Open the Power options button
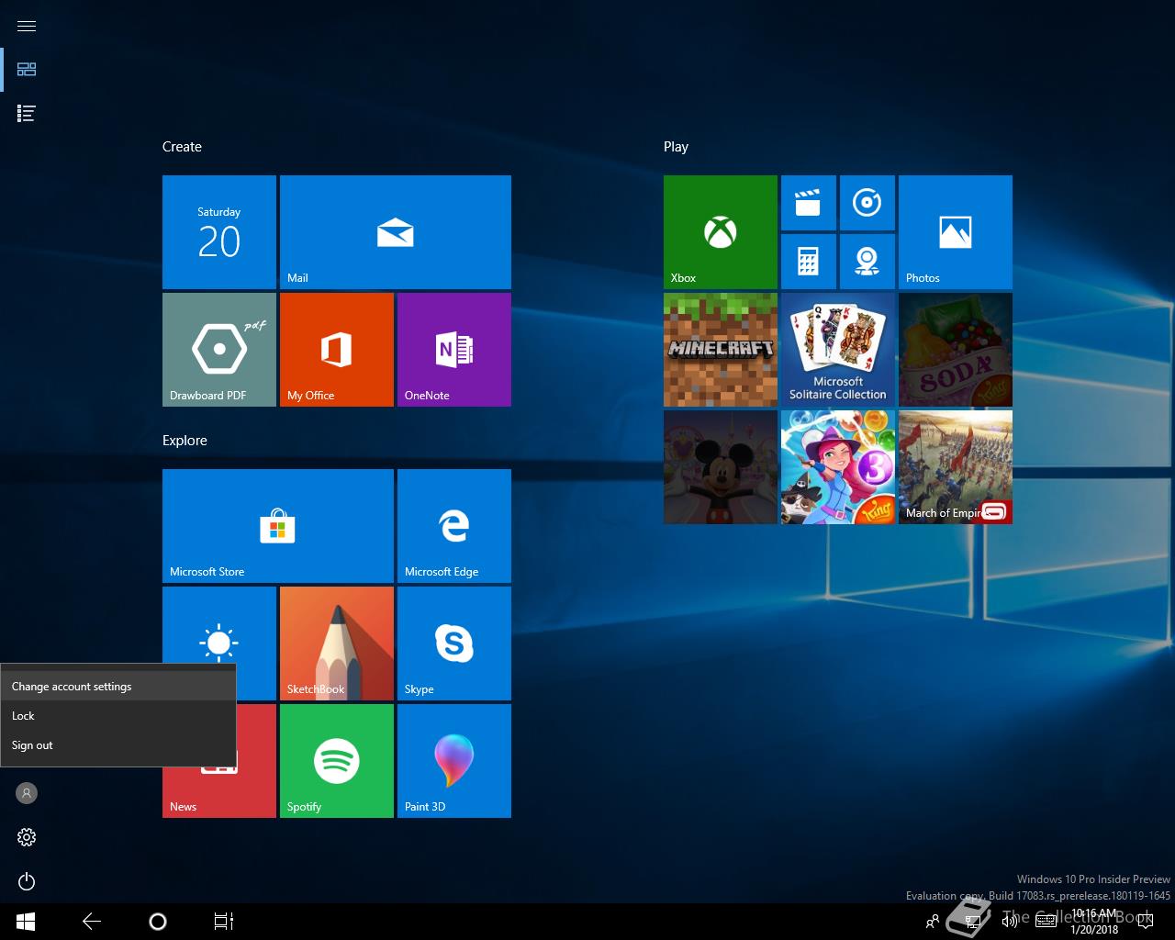The image size is (1175, 940). pos(27,881)
